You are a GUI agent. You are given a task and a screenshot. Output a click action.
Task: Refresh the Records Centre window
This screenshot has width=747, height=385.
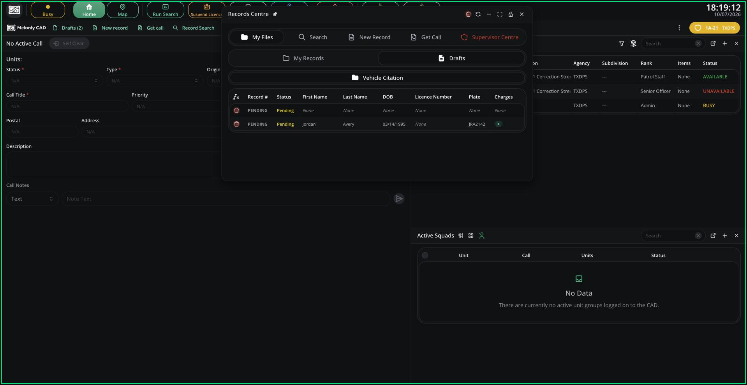478,14
